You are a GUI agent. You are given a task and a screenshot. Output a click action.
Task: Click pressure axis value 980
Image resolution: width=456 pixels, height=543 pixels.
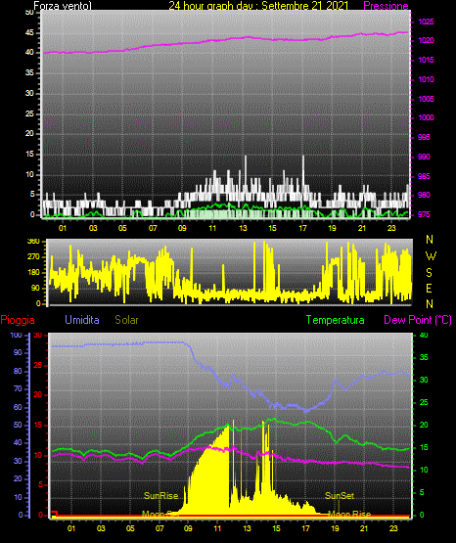[424, 195]
